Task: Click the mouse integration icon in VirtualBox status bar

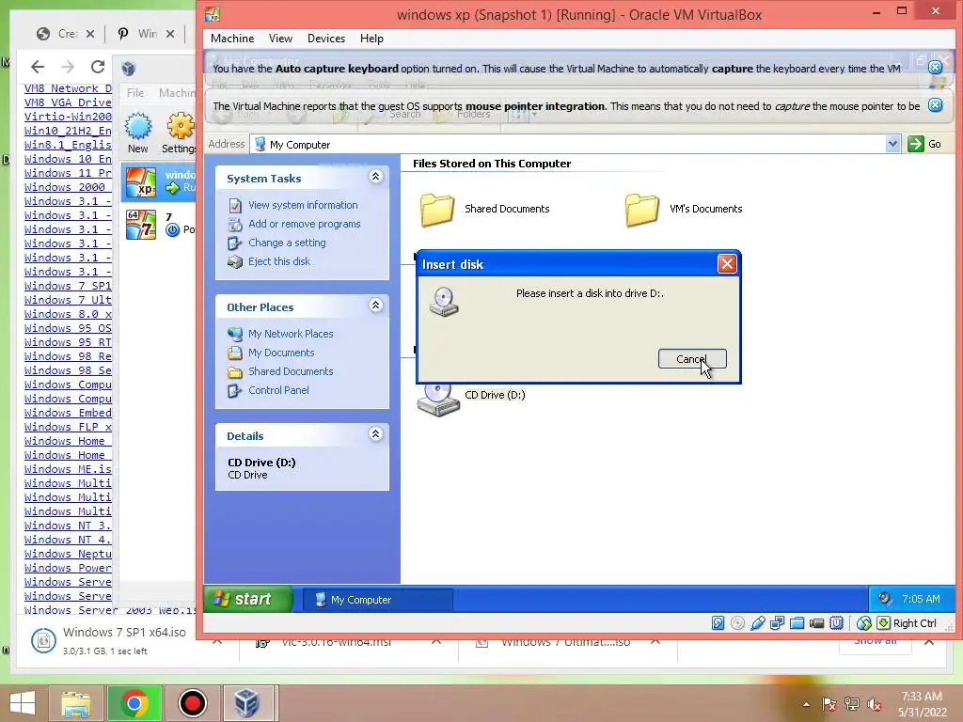Action: click(x=863, y=623)
